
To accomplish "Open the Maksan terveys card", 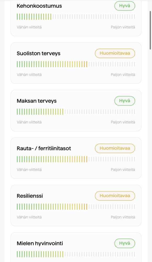I will pyautogui.click(x=76, y=111).
